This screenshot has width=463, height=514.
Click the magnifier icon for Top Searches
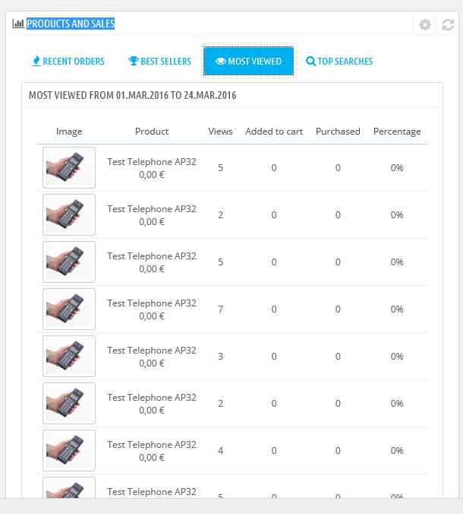point(310,62)
